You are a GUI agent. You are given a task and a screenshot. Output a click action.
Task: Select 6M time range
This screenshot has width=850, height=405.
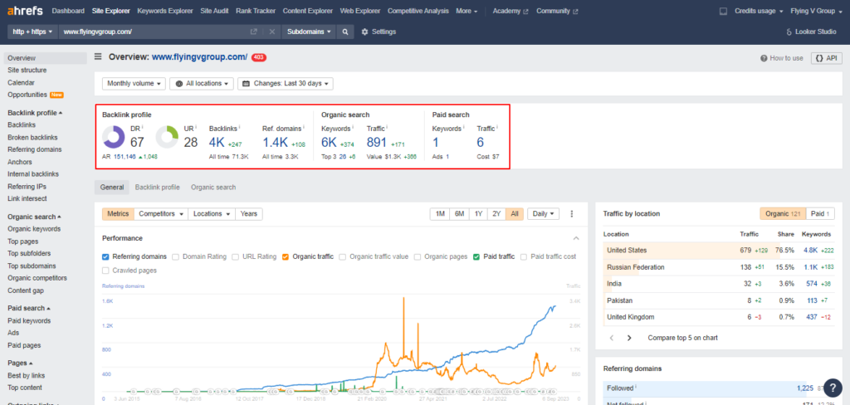(x=460, y=213)
